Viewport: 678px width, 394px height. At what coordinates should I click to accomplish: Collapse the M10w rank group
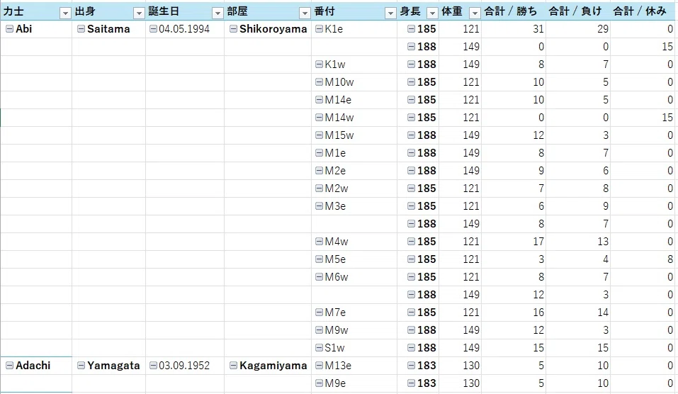(x=319, y=82)
